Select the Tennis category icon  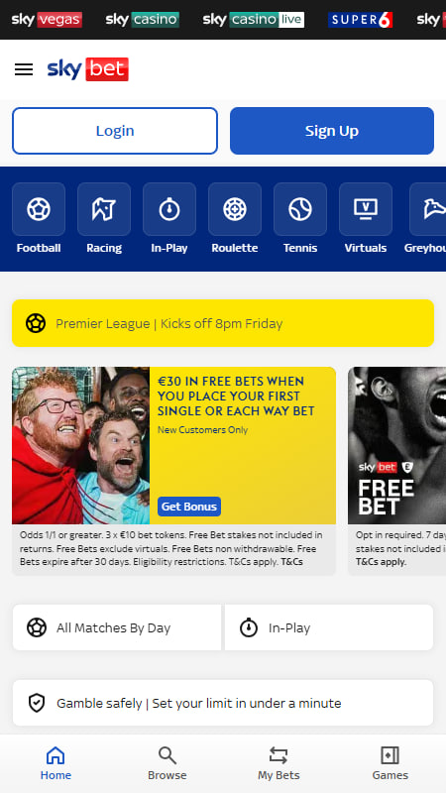[300, 209]
